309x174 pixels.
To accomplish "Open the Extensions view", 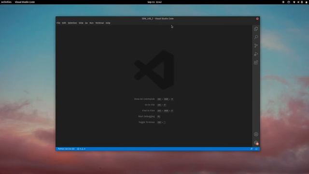I will click(x=256, y=62).
